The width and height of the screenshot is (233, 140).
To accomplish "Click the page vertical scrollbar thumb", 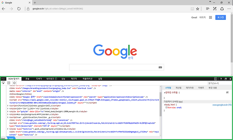I will point(232,38).
